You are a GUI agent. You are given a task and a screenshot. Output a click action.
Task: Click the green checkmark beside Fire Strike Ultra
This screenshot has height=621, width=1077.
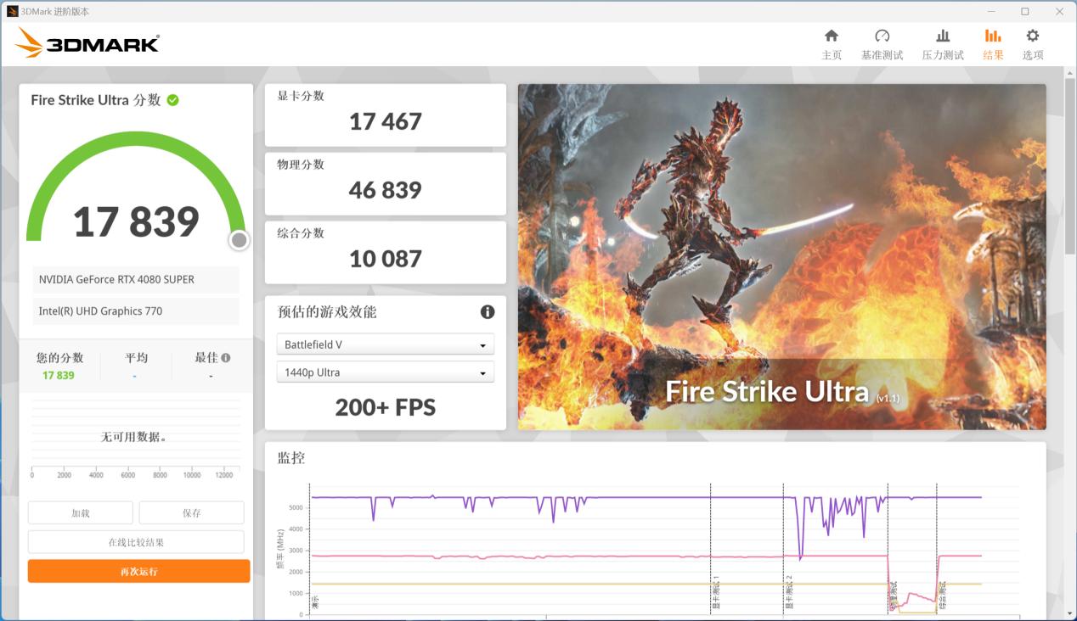[174, 100]
